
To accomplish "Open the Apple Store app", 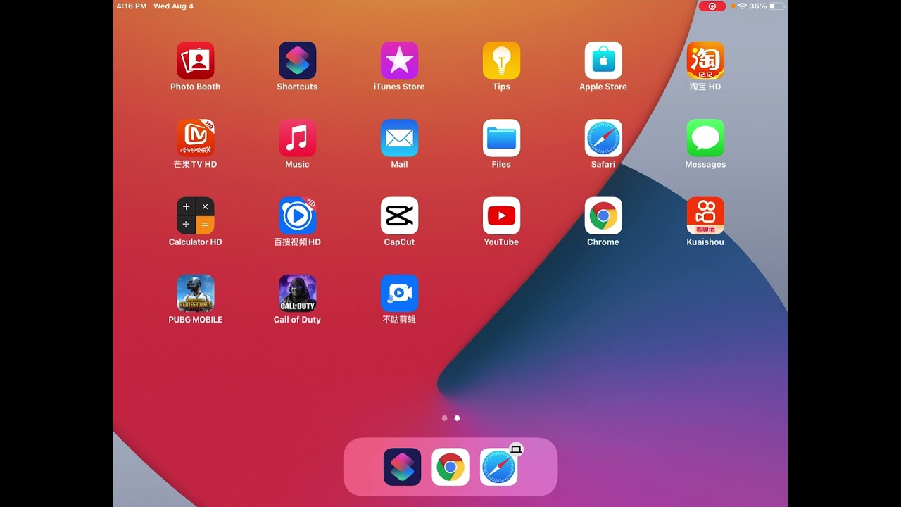I will [603, 61].
